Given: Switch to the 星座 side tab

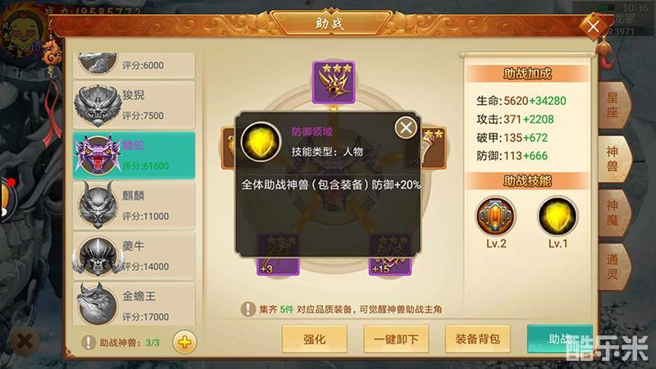Looking at the screenshot, I should pyautogui.click(x=613, y=105).
